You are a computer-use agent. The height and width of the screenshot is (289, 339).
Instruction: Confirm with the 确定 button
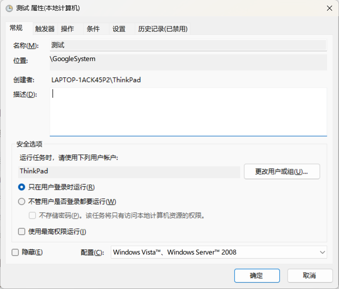click(257, 276)
